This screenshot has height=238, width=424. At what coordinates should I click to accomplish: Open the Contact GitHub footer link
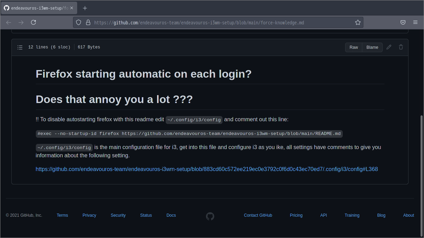(x=258, y=215)
